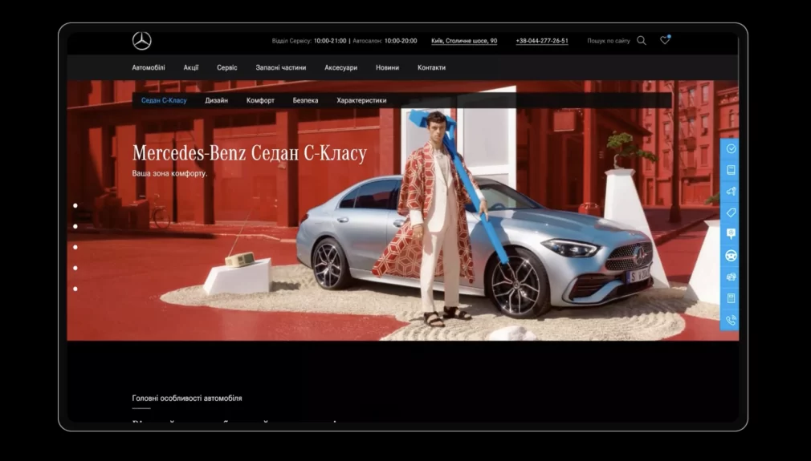This screenshot has height=461, width=811.
Task: Open the Київ, Столичне шосе, 90 address link
Action: pyautogui.click(x=464, y=41)
